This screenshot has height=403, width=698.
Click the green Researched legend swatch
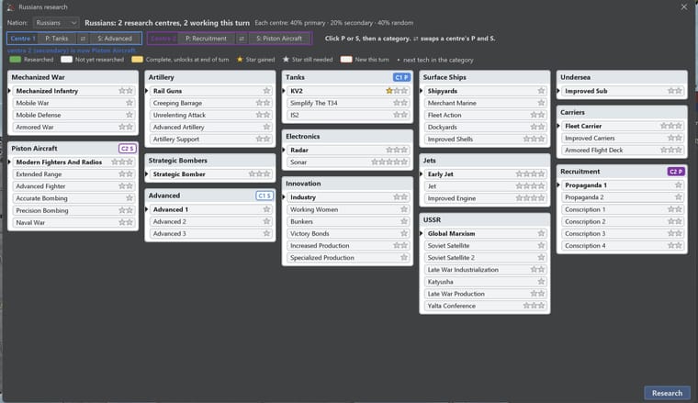pyautogui.click(x=15, y=60)
